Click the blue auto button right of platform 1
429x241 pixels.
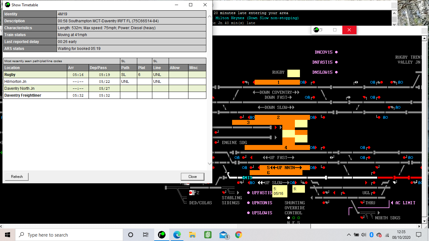point(303,82)
